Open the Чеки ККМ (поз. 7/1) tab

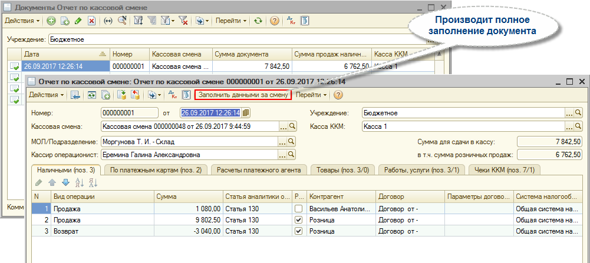(504, 170)
